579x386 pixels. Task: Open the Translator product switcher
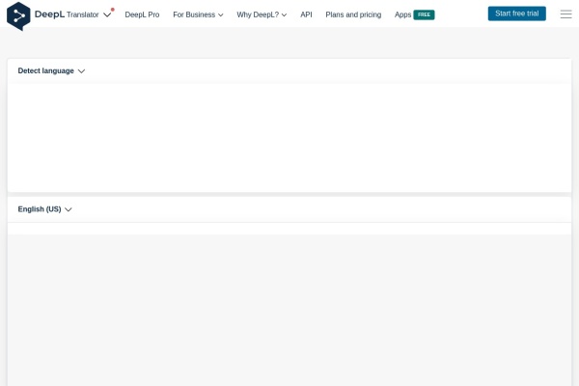click(83, 15)
